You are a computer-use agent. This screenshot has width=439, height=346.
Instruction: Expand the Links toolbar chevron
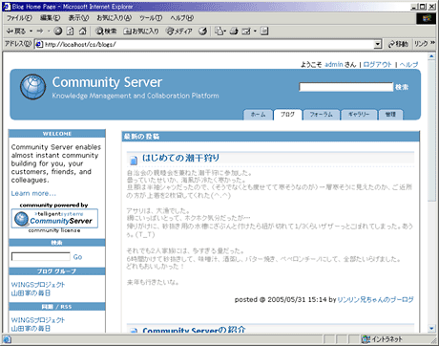pos(432,43)
